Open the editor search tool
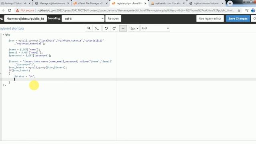The height and width of the screenshot is (144, 256). (x=89, y=28)
